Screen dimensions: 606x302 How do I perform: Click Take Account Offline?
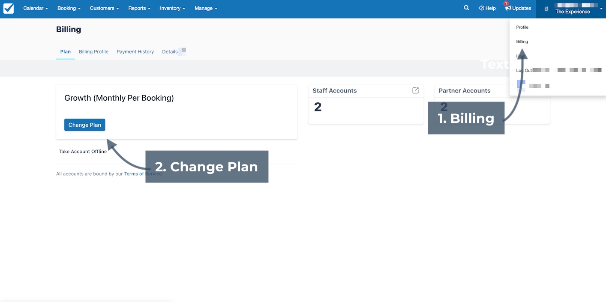pos(83,151)
